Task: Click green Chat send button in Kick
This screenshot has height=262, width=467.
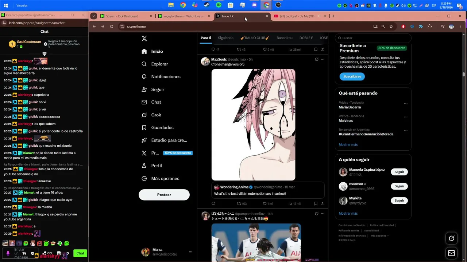Action: coord(80,253)
